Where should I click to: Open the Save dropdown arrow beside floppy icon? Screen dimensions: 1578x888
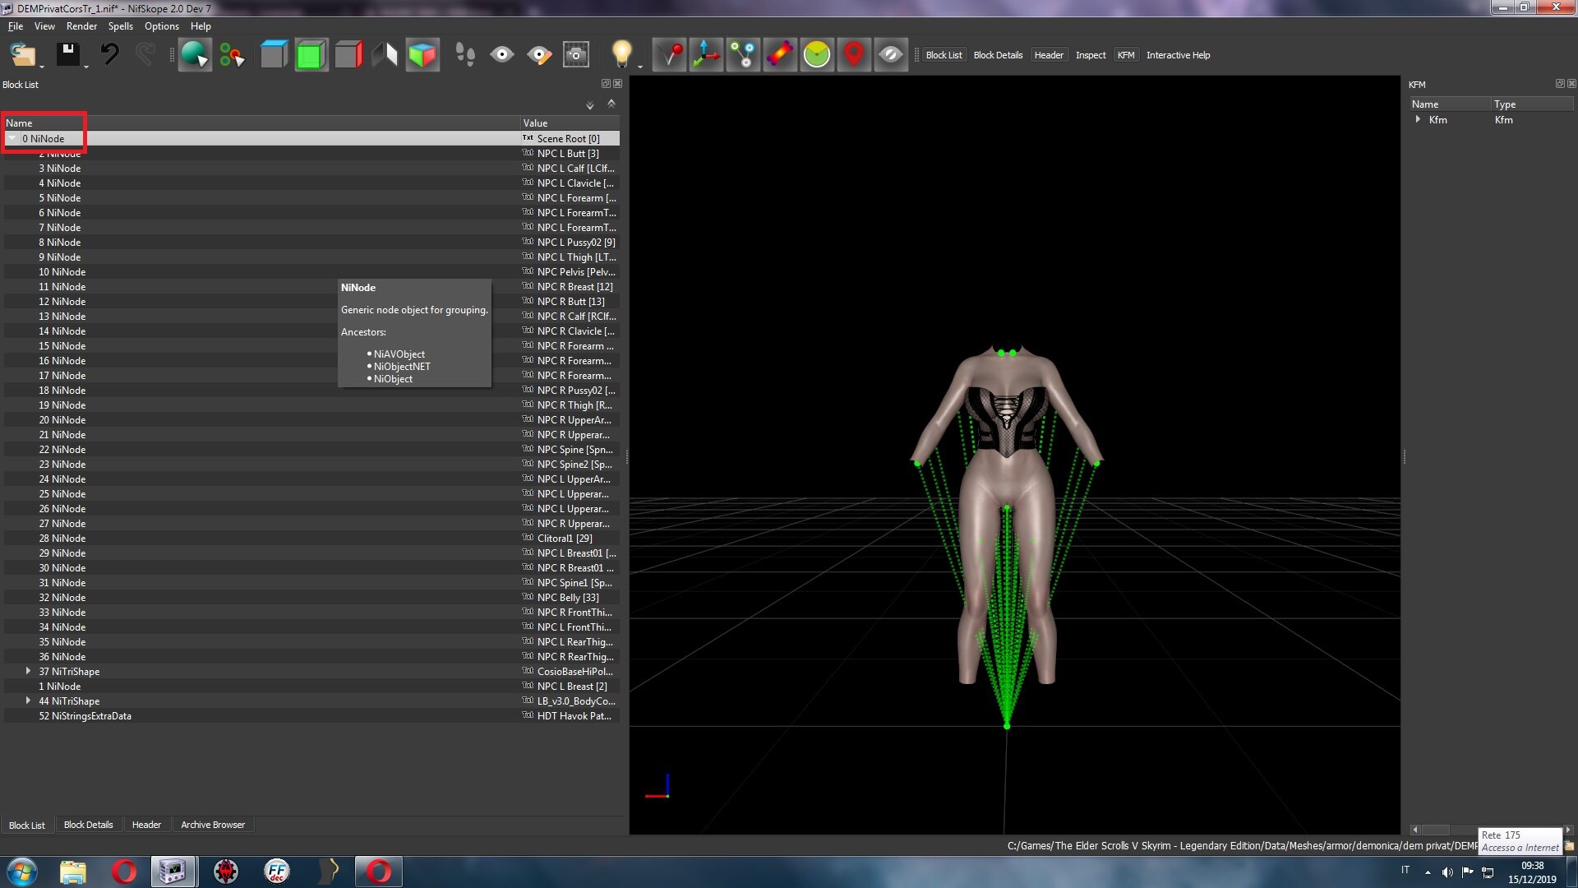(x=85, y=66)
